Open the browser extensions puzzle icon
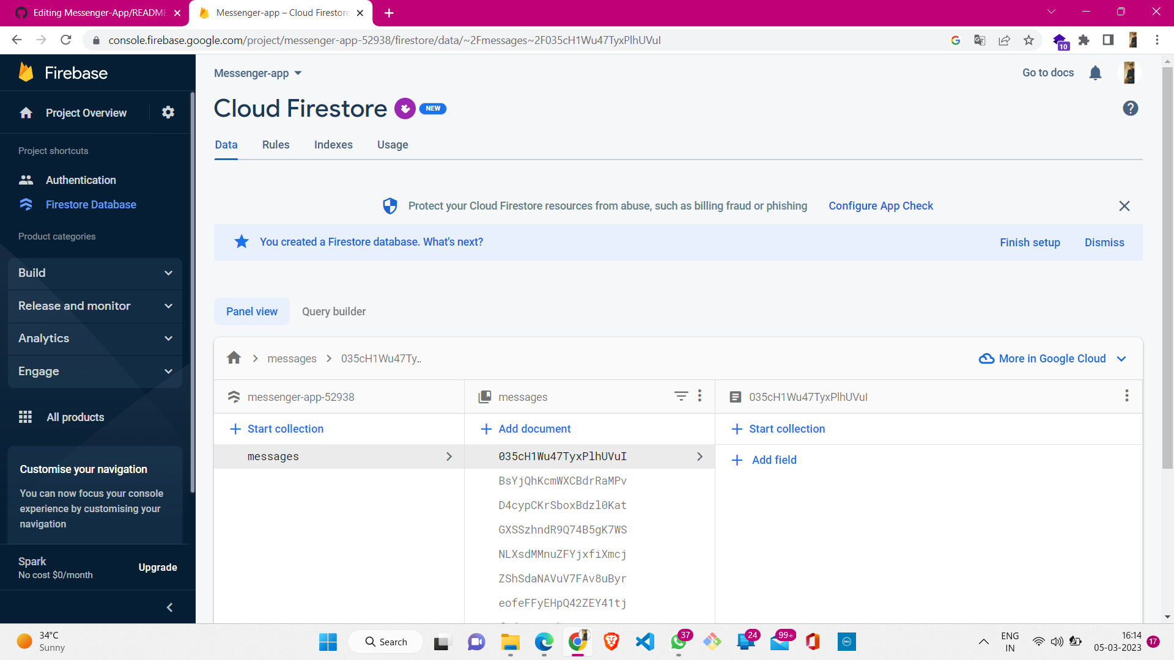Screen dimensions: 1174x660 1084,40
